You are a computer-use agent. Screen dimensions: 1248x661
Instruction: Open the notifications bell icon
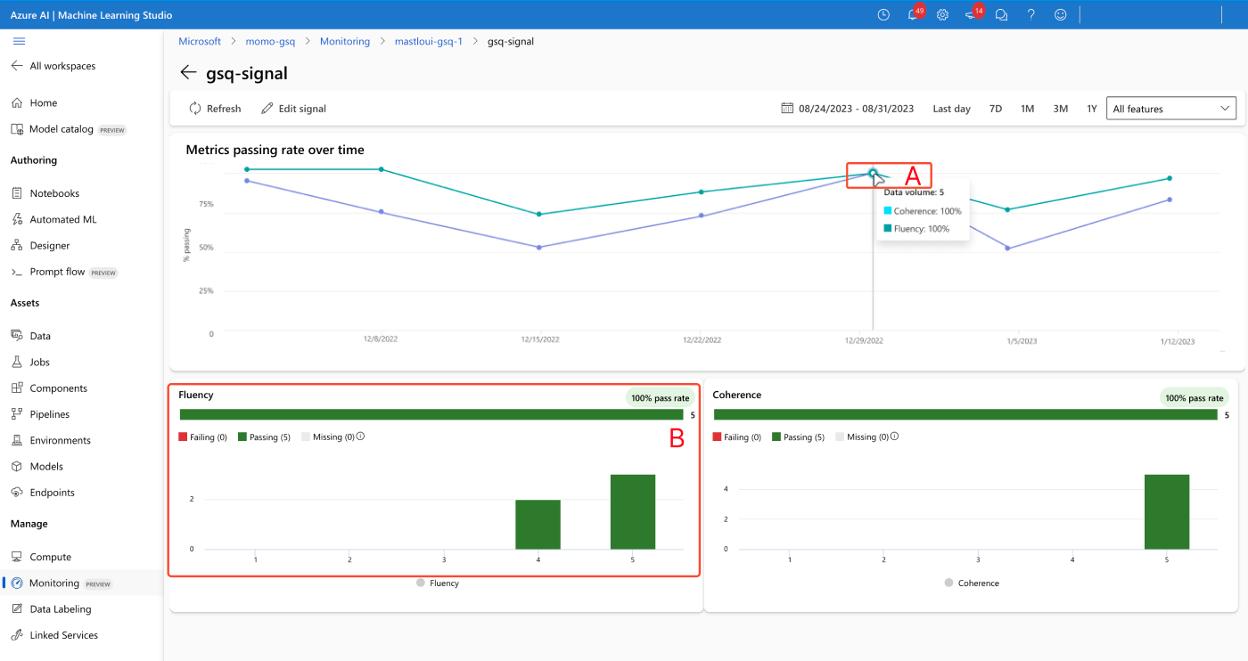coord(913,15)
